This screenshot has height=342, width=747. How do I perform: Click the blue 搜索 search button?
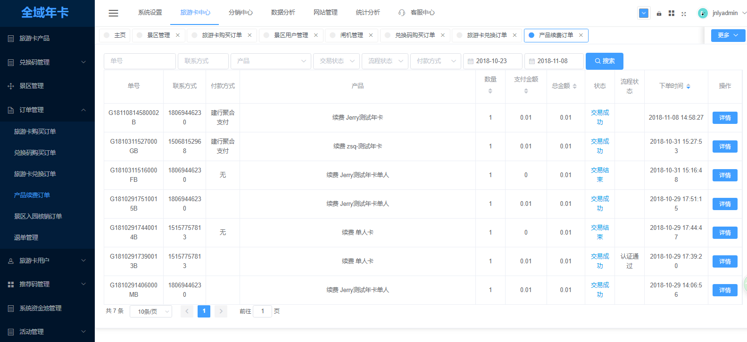pyautogui.click(x=604, y=61)
